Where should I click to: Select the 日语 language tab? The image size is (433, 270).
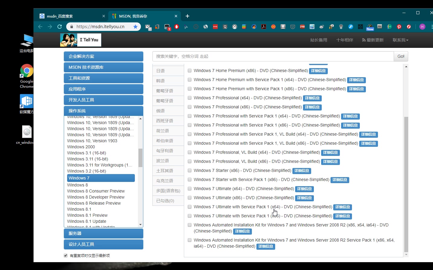point(168,71)
